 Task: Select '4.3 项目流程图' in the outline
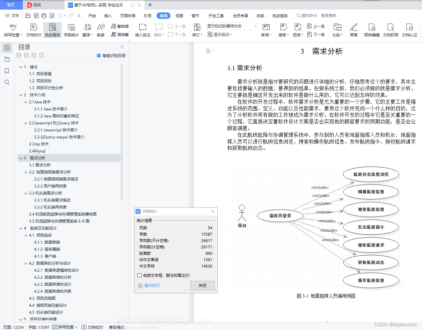point(42,298)
